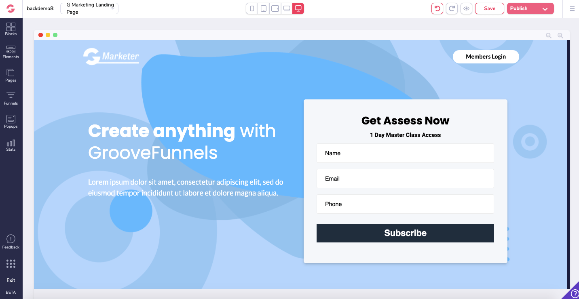Click the Members Login button
The height and width of the screenshot is (299, 579).
click(x=486, y=57)
